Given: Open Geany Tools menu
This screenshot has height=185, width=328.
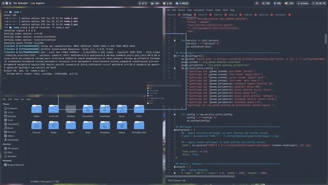Looking at the screenshot, I should pos(225,10).
